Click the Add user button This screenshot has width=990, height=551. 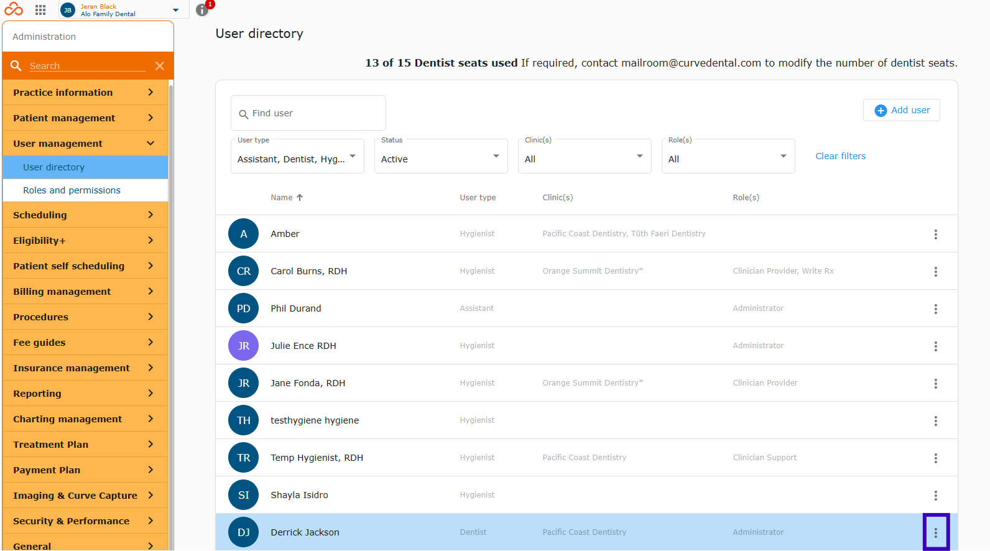902,110
